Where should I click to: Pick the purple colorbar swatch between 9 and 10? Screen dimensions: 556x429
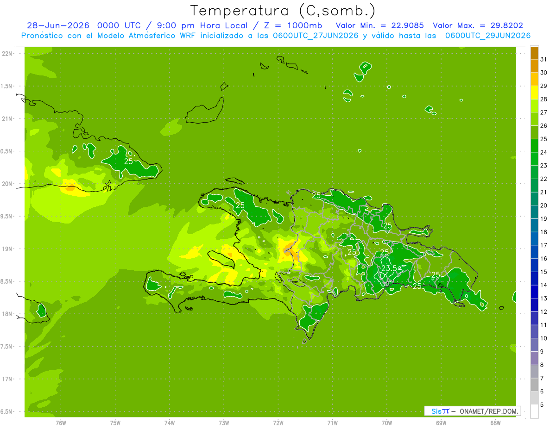click(x=534, y=345)
